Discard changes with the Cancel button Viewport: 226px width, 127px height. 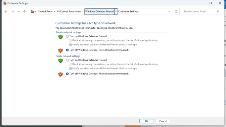(163, 121)
